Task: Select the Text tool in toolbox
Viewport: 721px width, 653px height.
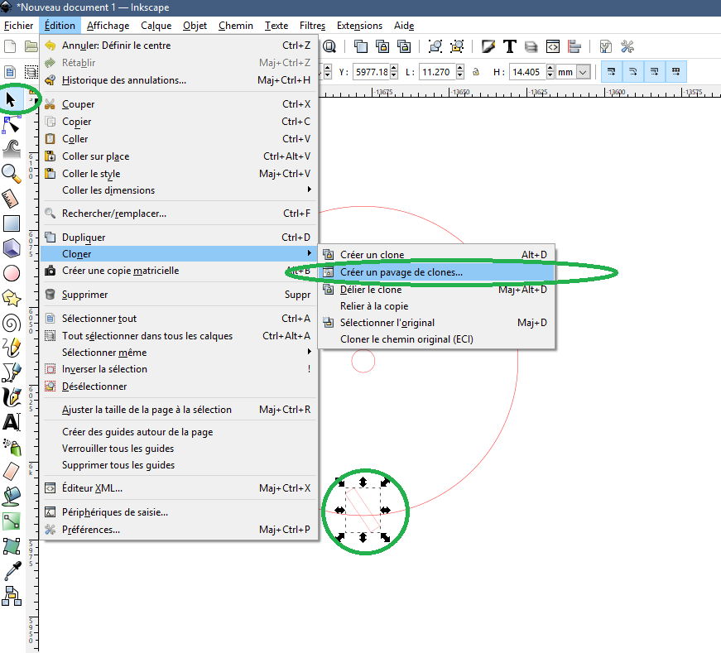Action: coord(12,422)
